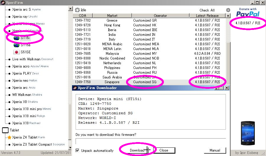Click the Tablet category icon
Viewport: 266px width, 156px height.
(x=5, y=130)
